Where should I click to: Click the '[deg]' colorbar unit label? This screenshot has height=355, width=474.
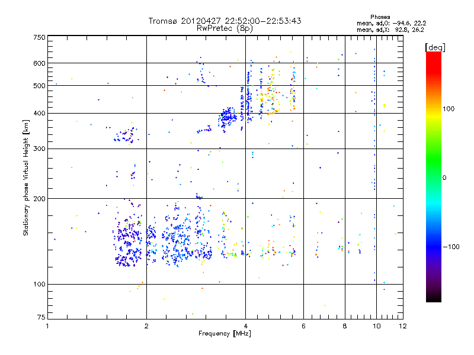coord(435,47)
